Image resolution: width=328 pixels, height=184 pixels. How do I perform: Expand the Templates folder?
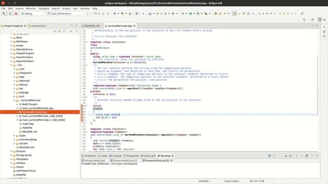coord(11,159)
